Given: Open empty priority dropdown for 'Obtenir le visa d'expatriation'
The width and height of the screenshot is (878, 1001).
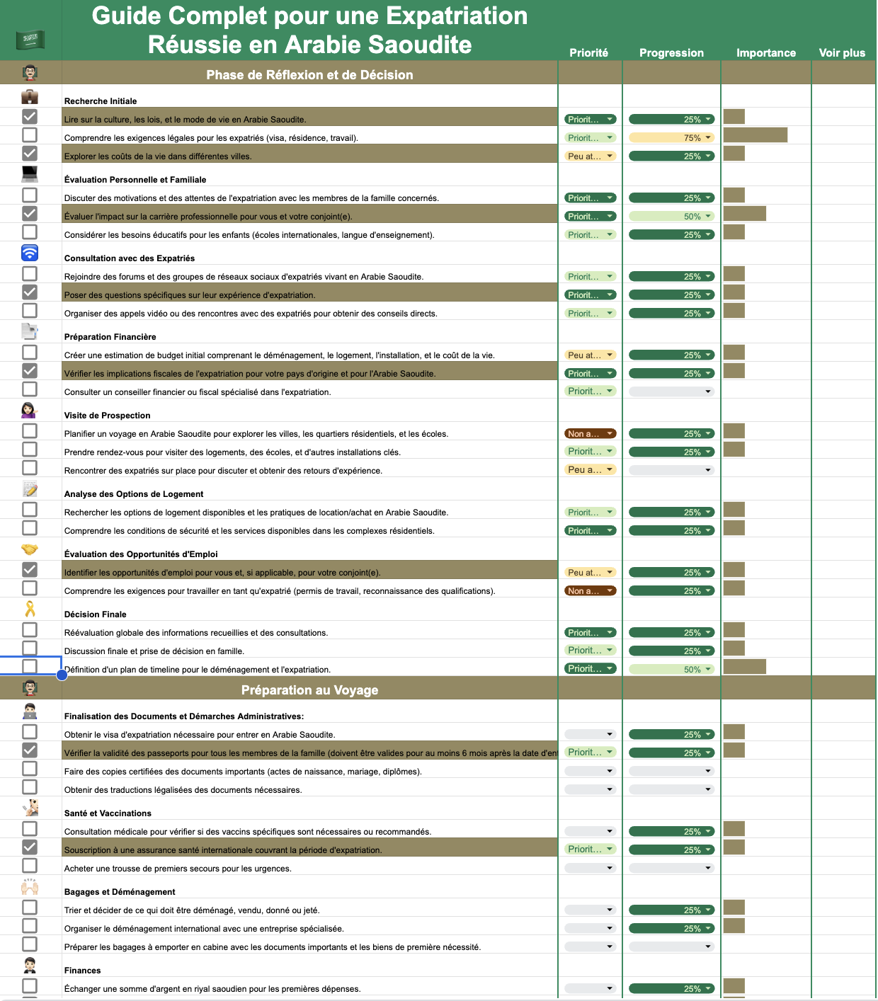Looking at the screenshot, I should coord(590,734).
